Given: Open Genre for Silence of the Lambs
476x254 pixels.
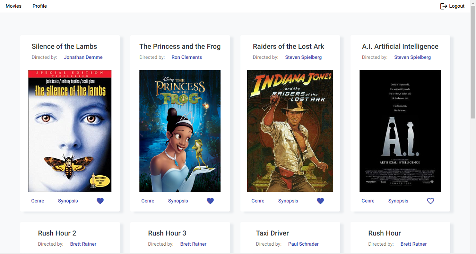Looking at the screenshot, I should [38, 201].
